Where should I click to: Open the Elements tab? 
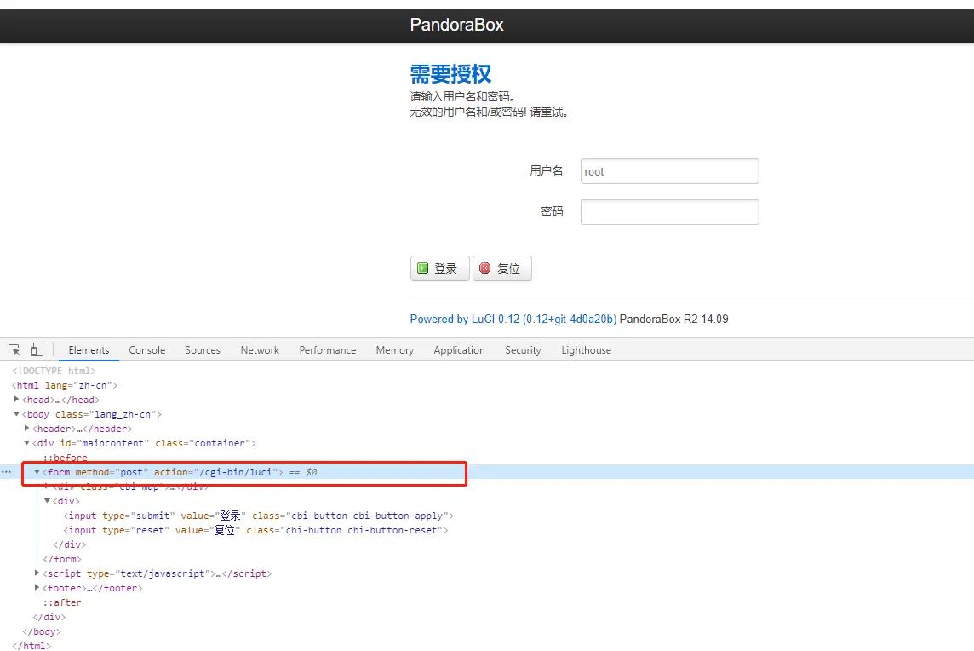89,350
